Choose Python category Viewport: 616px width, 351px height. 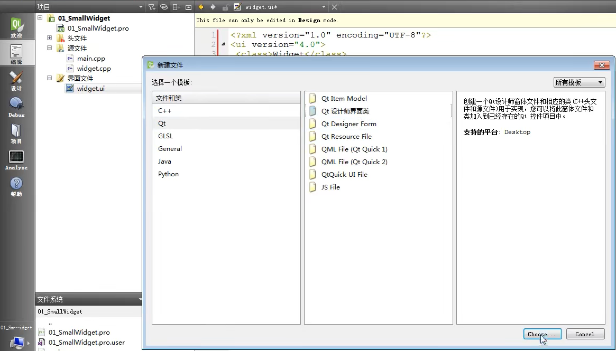click(226, 174)
